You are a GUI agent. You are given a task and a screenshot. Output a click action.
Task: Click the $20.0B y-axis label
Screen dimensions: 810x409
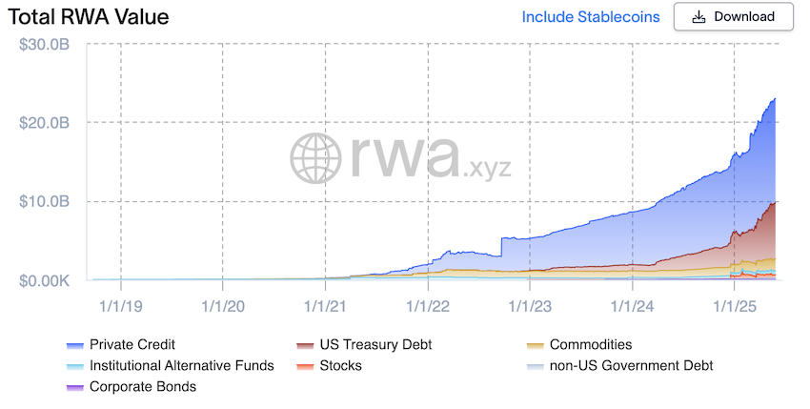[45, 123]
